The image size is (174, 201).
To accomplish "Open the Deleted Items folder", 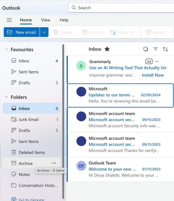I will pyautogui.click(x=32, y=152).
